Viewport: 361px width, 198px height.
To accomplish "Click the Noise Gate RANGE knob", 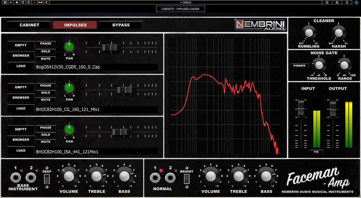I will pyautogui.click(x=344, y=65).
